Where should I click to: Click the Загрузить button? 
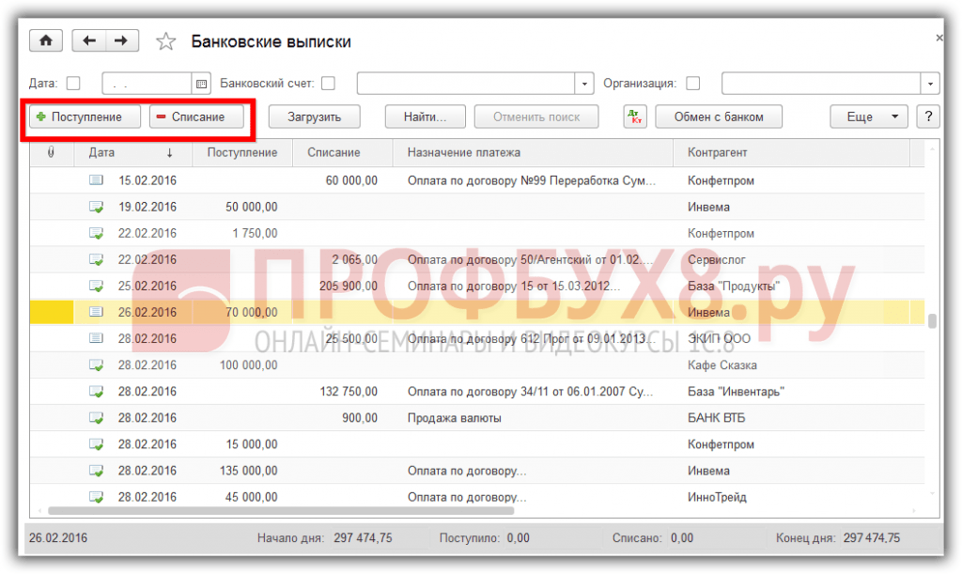(314, 116)
